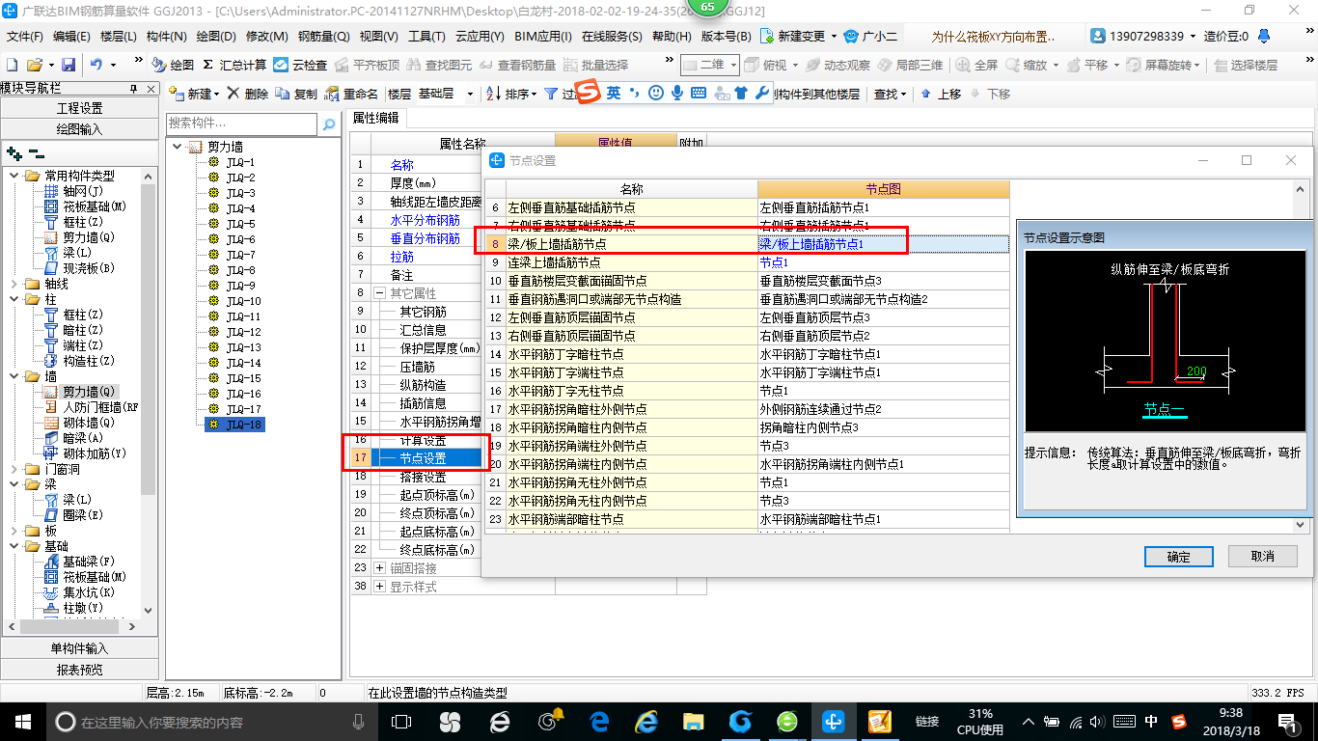Run 汇总计算 summary calculation
1318x741 pixels.
234,65
